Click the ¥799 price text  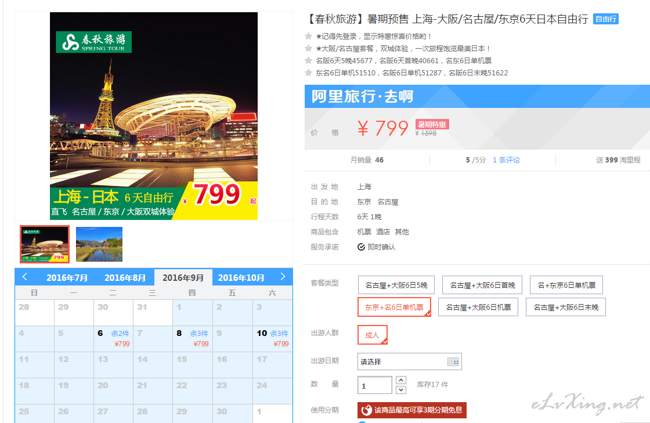point(383,128)
